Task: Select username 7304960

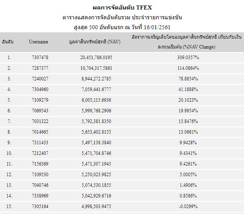Action: pyautogui.click(x=40, y=89)
